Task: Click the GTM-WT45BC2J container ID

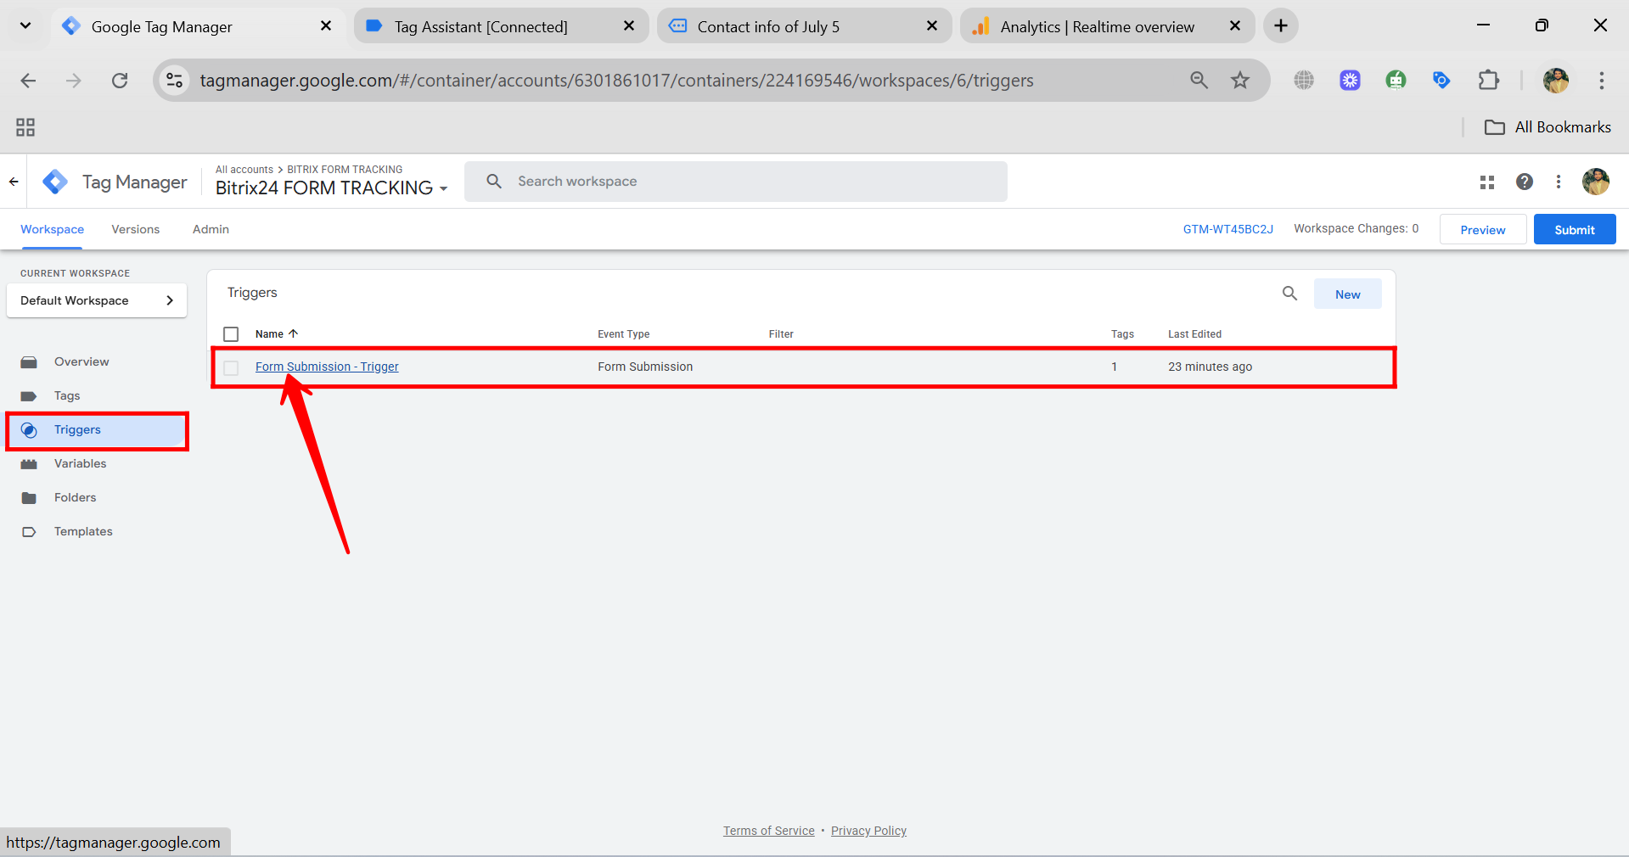Action: coord(1228,230)
